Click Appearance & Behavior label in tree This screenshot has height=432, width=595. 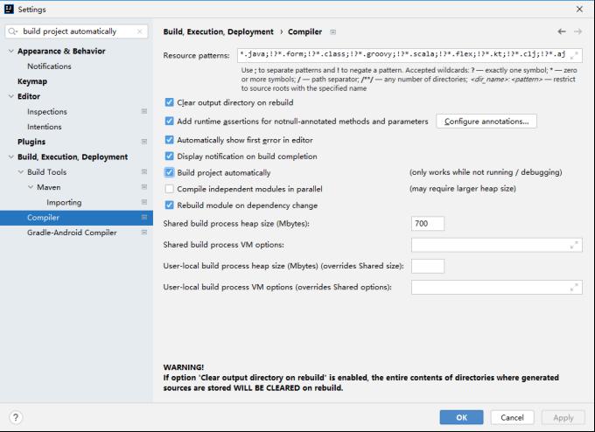coord(61,52)
